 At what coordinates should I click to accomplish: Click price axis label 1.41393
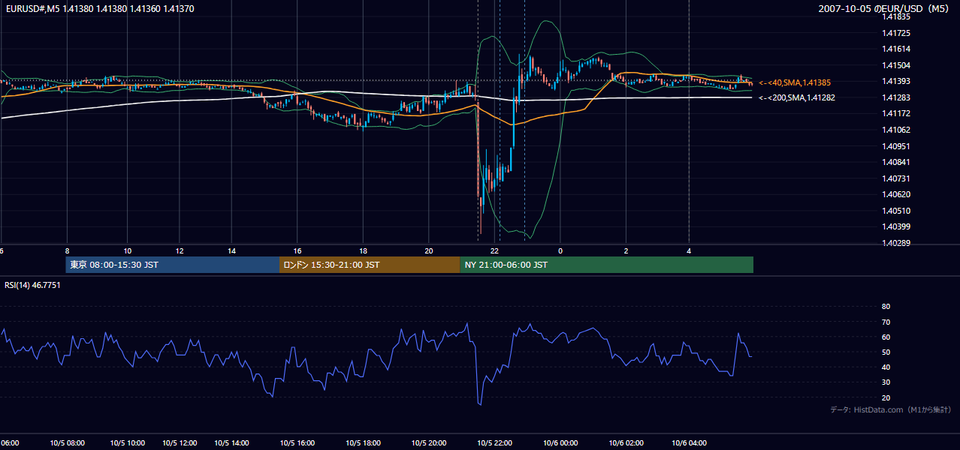[895, 81]
